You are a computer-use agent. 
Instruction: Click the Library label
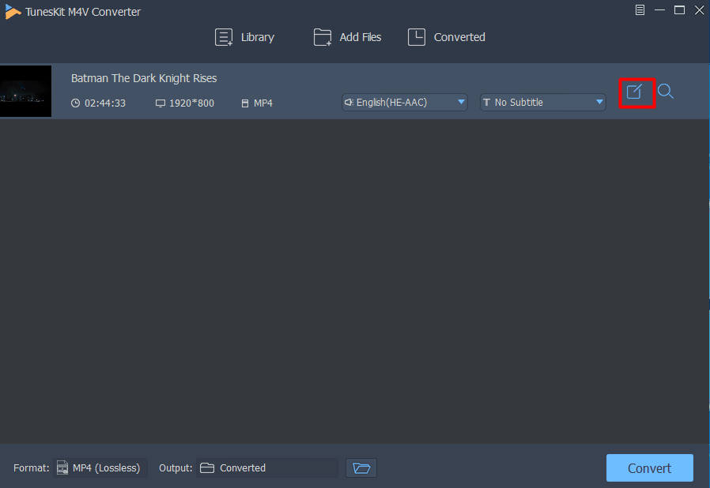(258, 37)
